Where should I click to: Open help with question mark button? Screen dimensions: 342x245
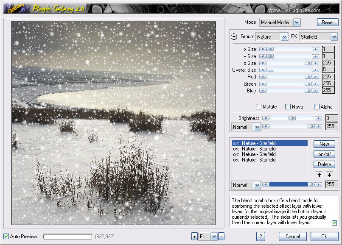(261, 237)
